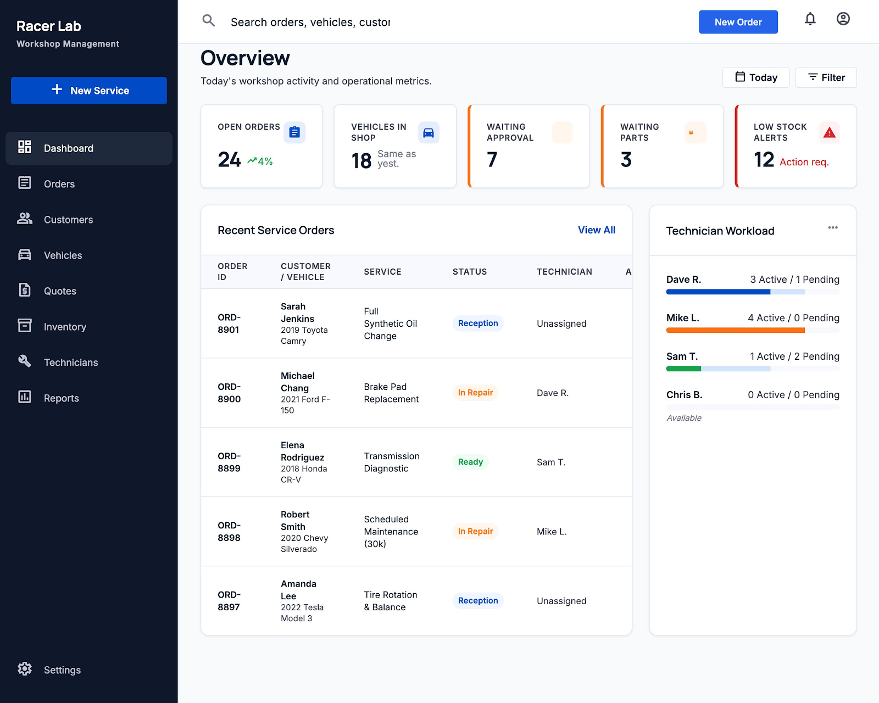Open the user account profile icon
This screenshot has width=879, height=703.
[x=843, y=19]
